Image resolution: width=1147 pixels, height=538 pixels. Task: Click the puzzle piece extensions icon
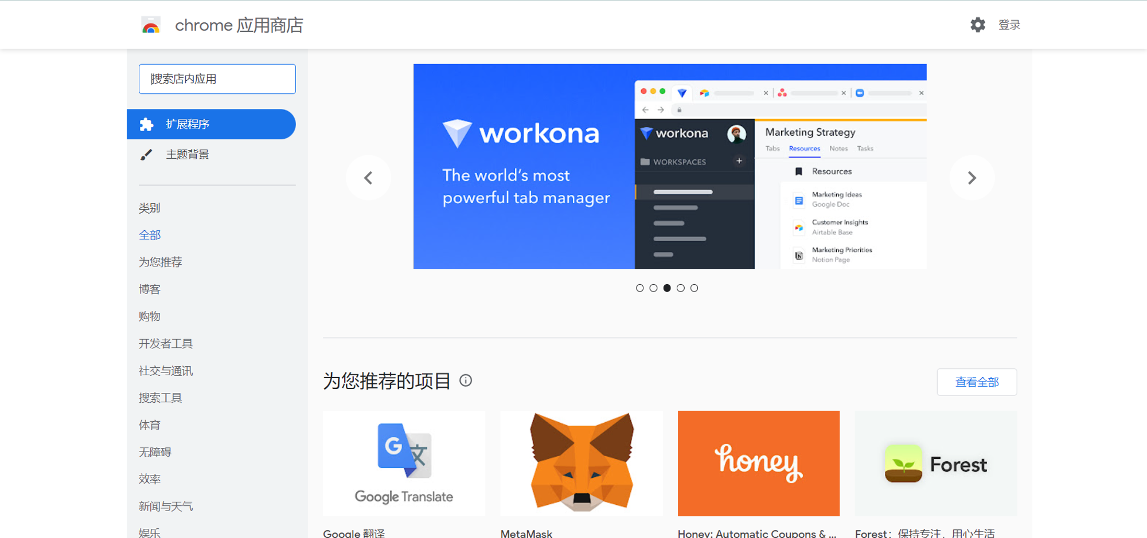(x=147, y=124)
